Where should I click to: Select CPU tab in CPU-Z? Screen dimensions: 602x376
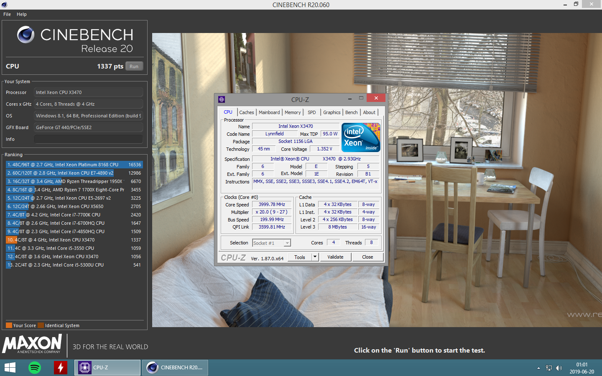coord(228,112)
